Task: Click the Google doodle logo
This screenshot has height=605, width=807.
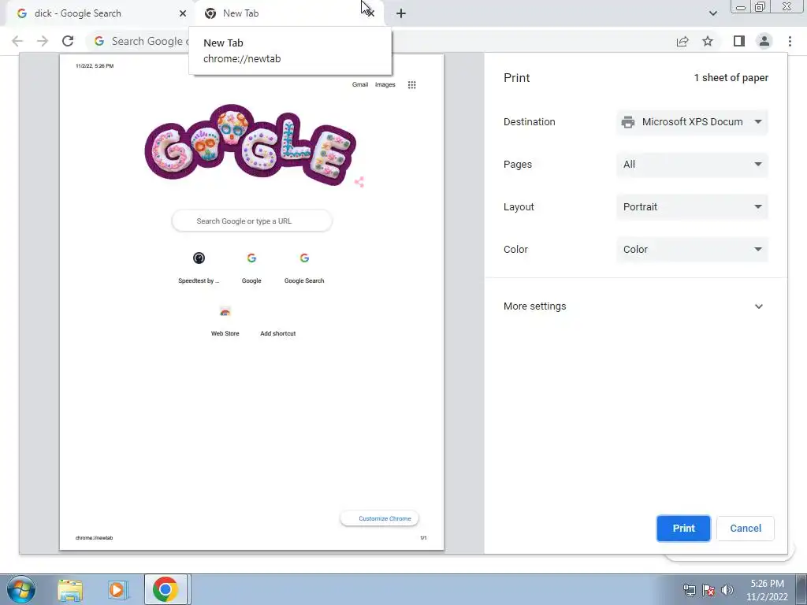Action: (x=250, y=145)
